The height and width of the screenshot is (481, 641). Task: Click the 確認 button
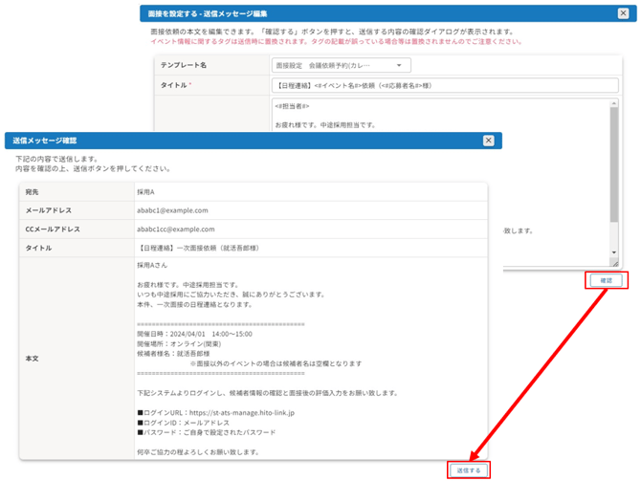(x=606, y=280)
